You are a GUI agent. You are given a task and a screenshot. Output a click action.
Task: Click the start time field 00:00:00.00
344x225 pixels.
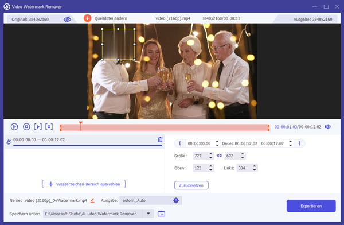[200, 143]
